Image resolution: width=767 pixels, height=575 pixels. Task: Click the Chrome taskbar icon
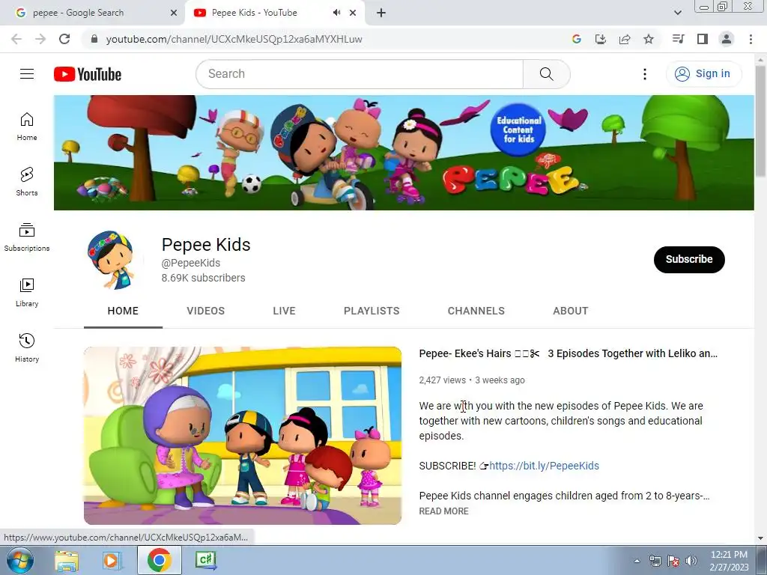click(x=159, y=560)
